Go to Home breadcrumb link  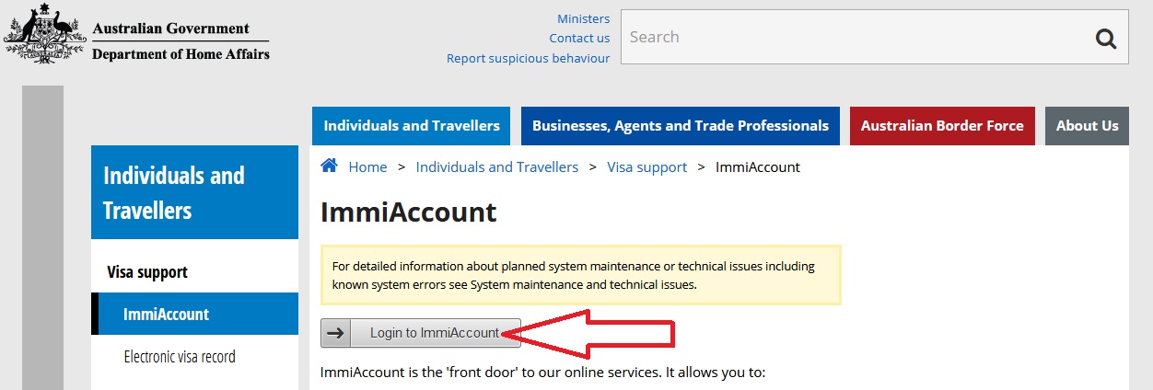coord(367,167)
